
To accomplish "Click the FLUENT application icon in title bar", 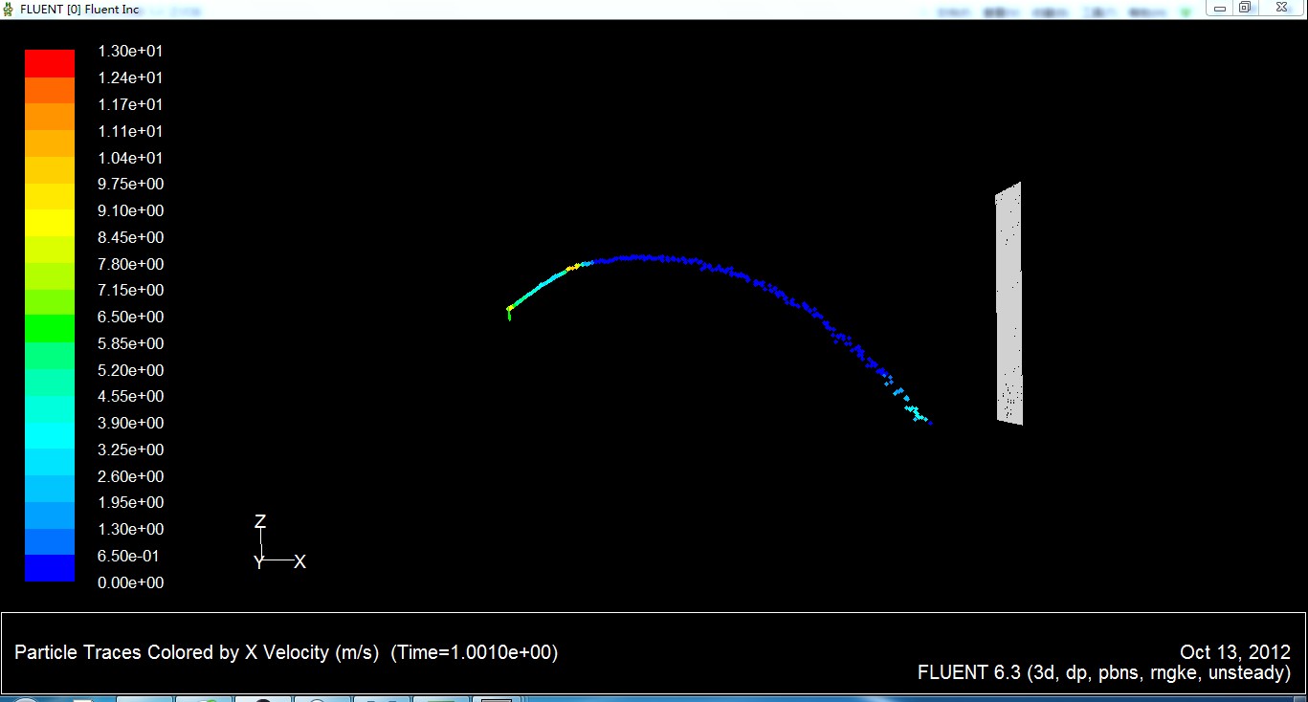I will pyautogui.click(x=10, y=9).
